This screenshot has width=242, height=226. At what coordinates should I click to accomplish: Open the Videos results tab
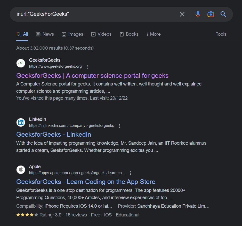pyautogui.click(x=101, y=34)
